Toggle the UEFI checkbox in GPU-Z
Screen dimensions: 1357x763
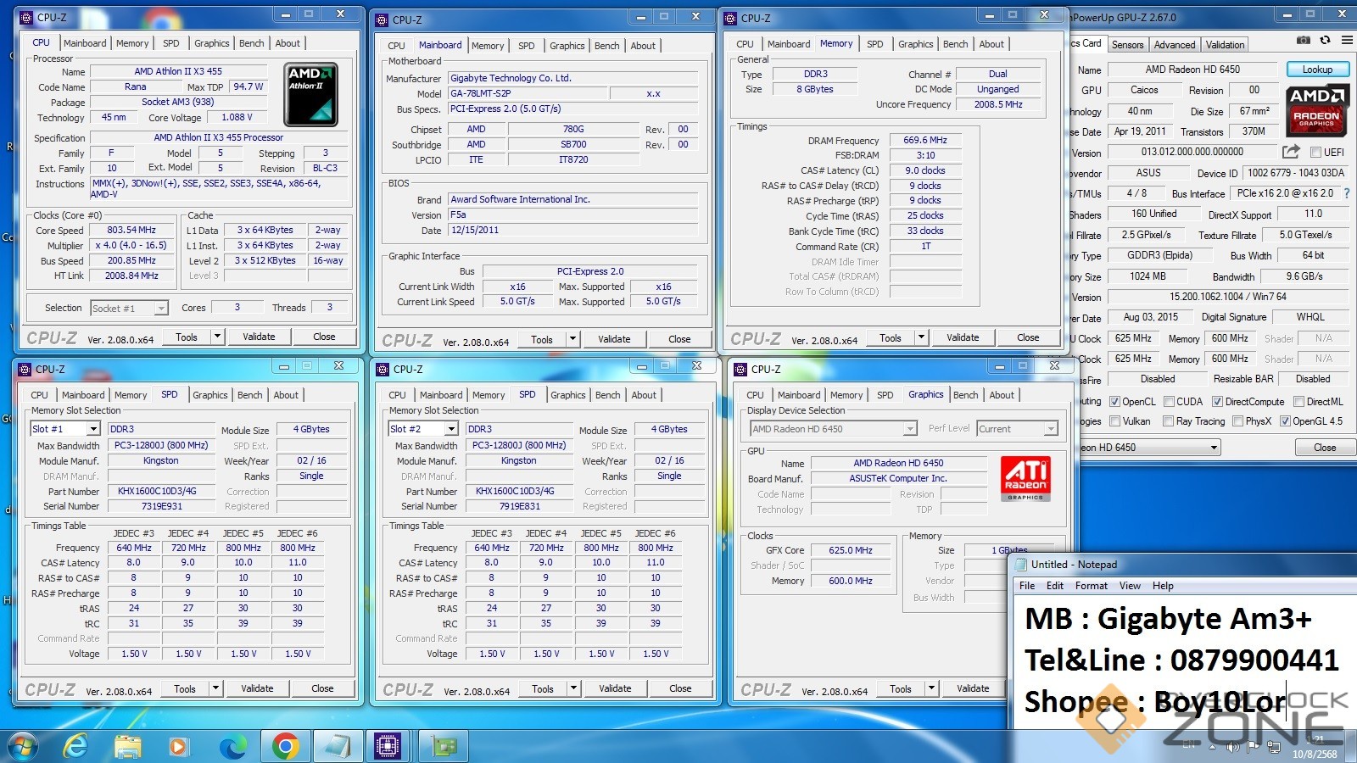pos(1315,153)
